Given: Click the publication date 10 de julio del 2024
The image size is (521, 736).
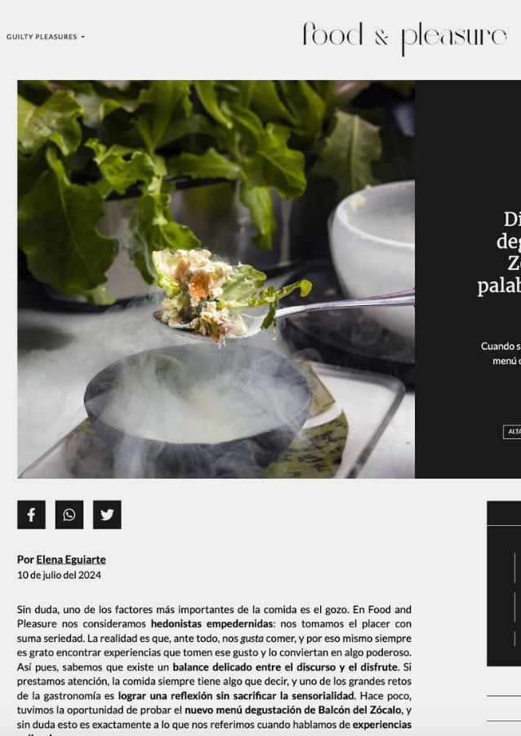Looking at the screenshot, I should (x=59, y=575).
